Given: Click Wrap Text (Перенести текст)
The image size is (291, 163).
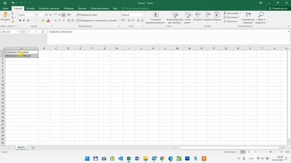Looking at the screenshot, I should tap(87, 15).
